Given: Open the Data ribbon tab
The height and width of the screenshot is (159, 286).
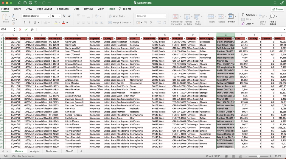Looking at the screenshot, I should pyautogui.click(x=77, y=9).
